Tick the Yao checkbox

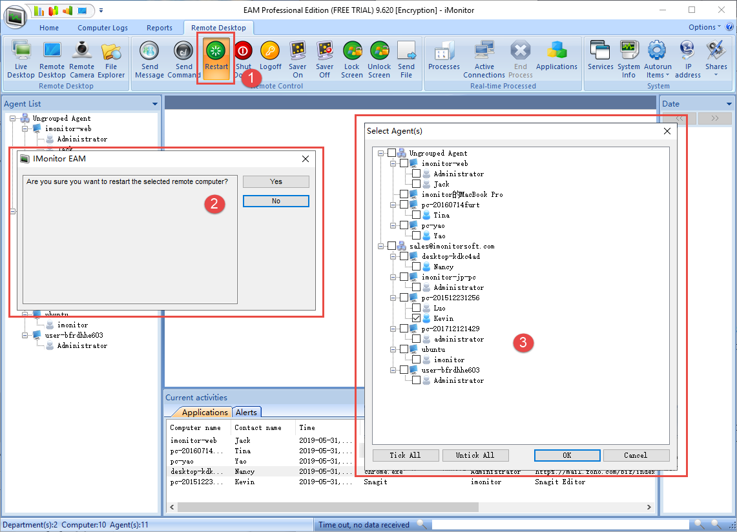pos(416,236)
